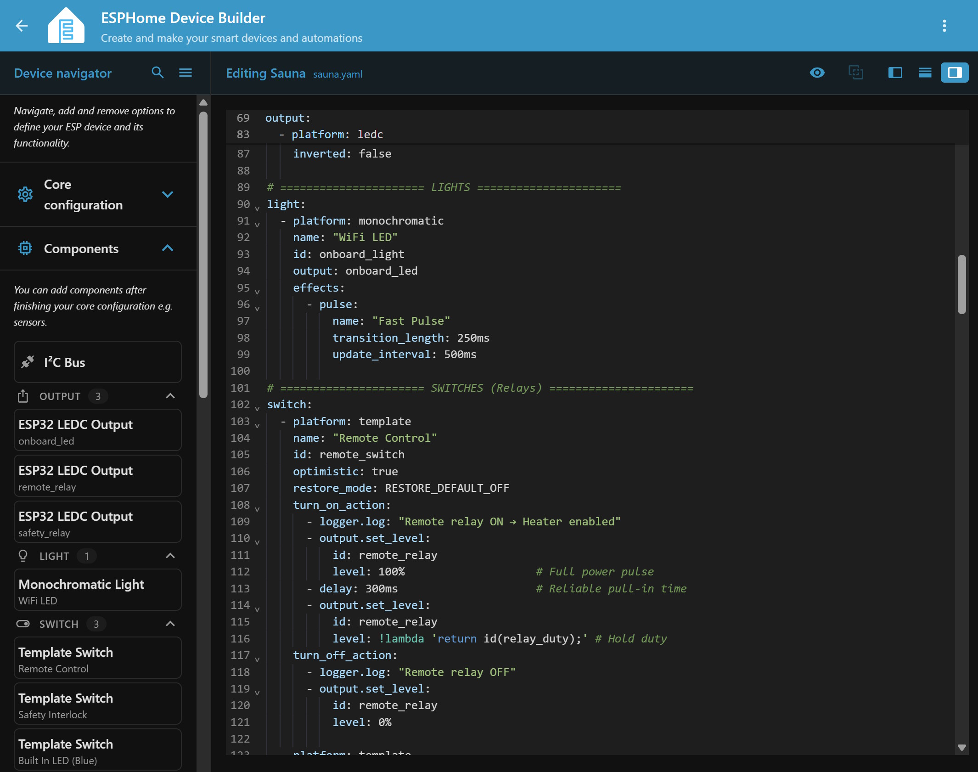The image size is (978, 772).
Task: Open the three-dot overflow menu
Action: (x=944, y=26)
